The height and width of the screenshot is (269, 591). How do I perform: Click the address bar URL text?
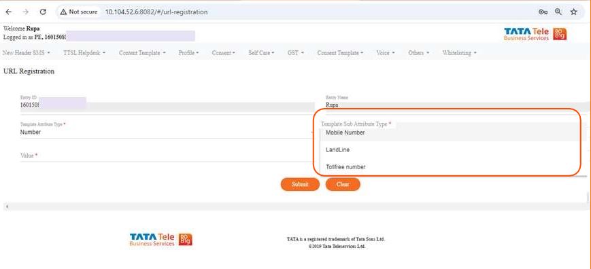pyautogui.click(x=156, y=12)
